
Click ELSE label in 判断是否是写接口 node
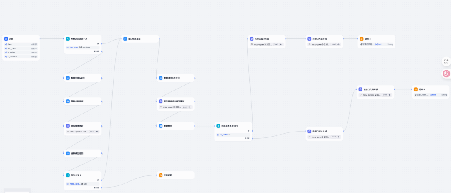(x=247, y=138)
